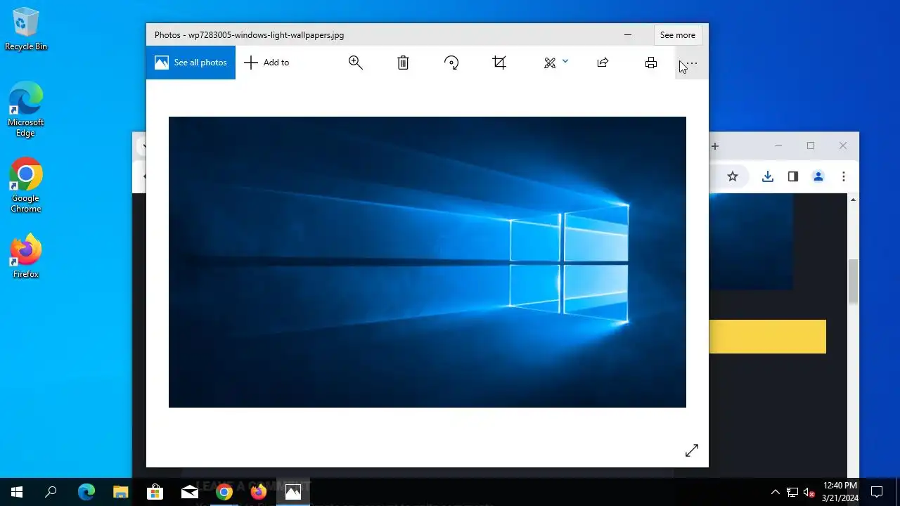The image size is (900, 506).
Task: Zoom in with the magnifier icon
Action: pos(356,63)
